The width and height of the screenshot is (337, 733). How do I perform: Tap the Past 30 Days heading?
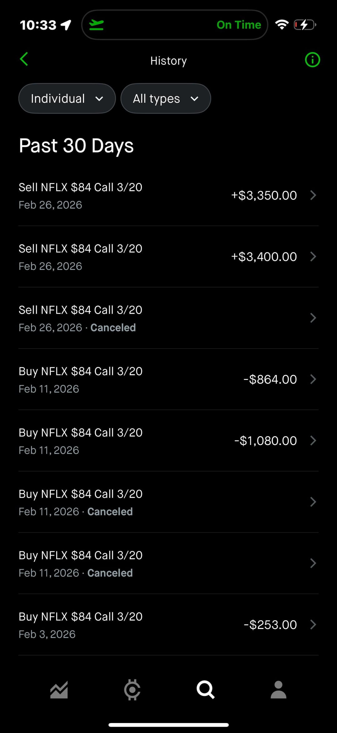tap(76, 146)
